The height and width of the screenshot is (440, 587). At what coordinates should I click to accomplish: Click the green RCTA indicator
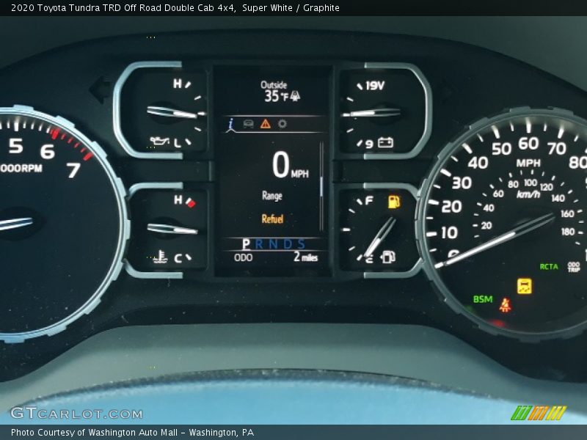549,267
